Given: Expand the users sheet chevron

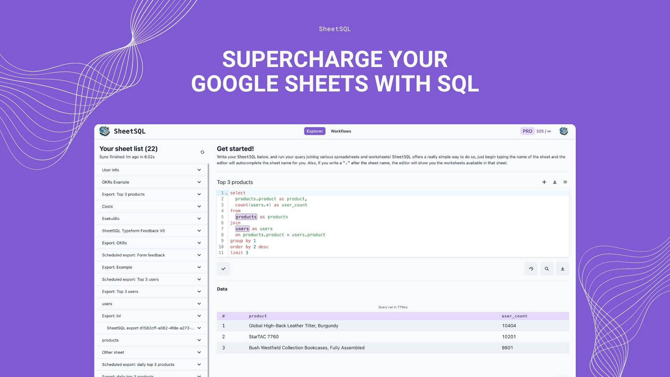Looking at the screenshot, I should (199, 304).
